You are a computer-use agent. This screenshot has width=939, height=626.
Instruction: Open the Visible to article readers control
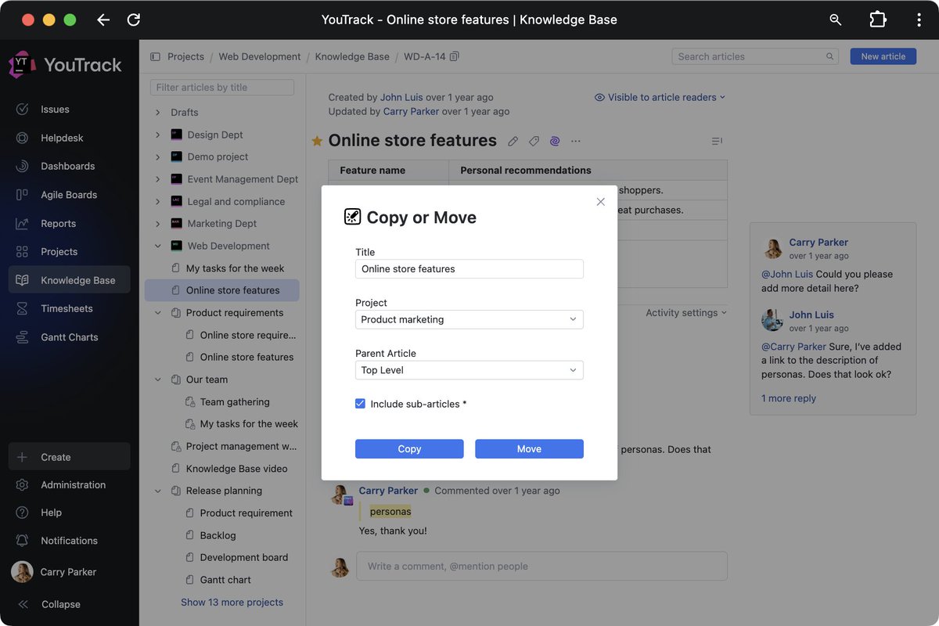[660, 97]
